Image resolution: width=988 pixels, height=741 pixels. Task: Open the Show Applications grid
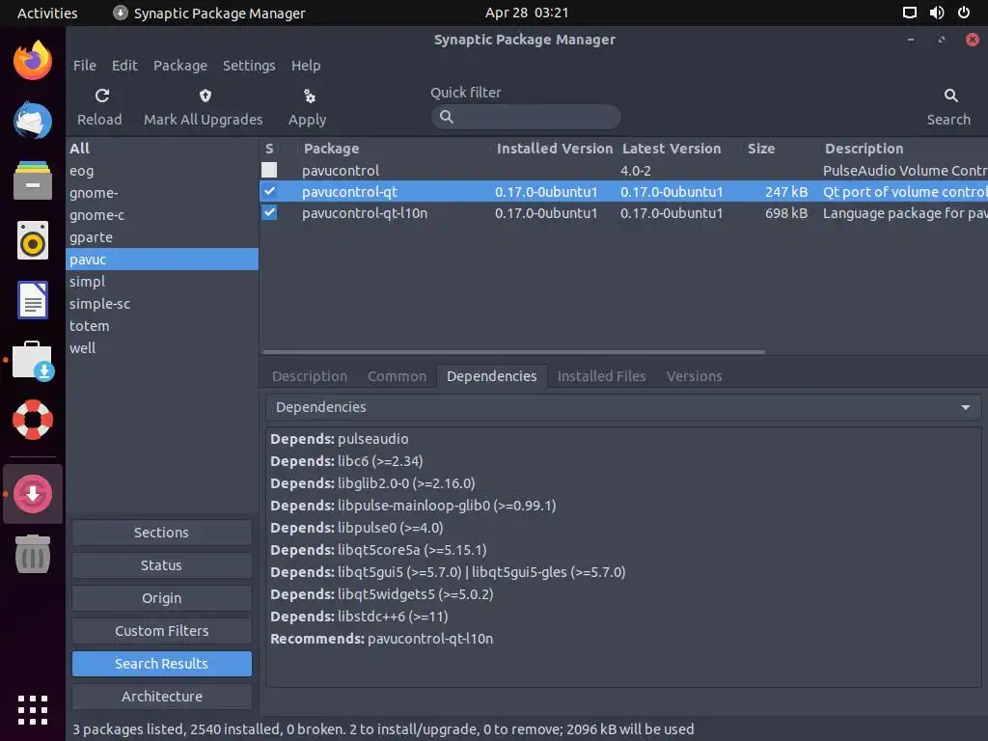click(33, 710)
